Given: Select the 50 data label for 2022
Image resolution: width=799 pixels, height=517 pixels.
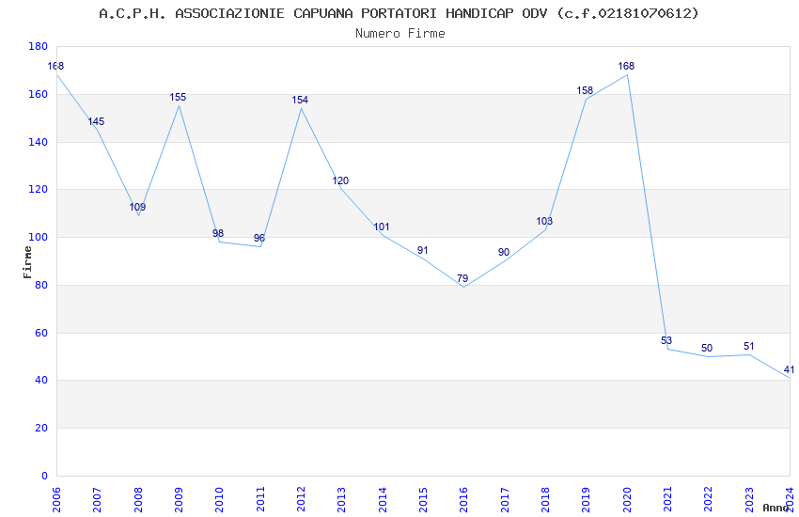Looking at the screenshot, I should click(707, 348).
